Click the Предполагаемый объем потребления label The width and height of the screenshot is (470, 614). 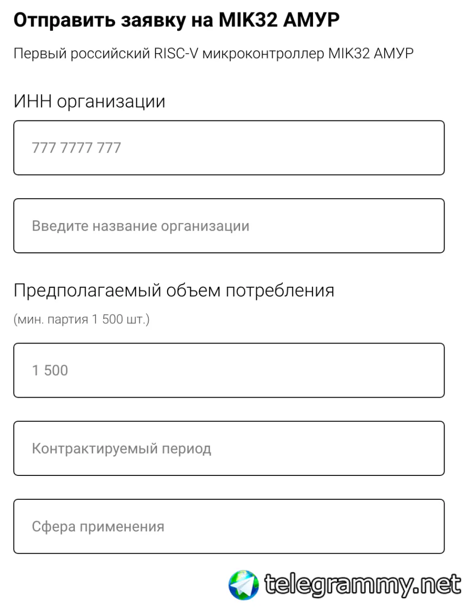pos(174,291)
